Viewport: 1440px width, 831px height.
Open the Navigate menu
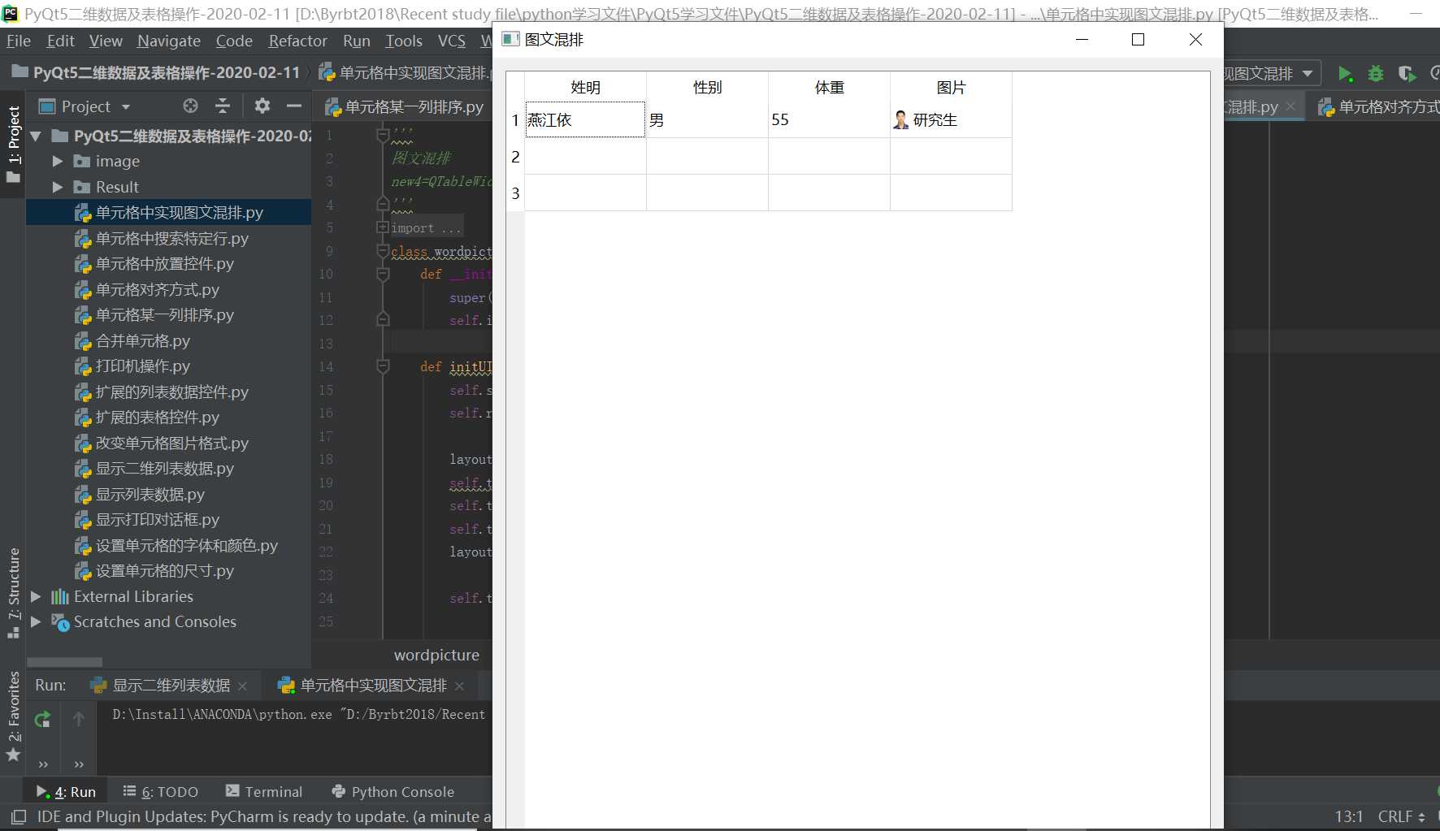coord(169,41)
